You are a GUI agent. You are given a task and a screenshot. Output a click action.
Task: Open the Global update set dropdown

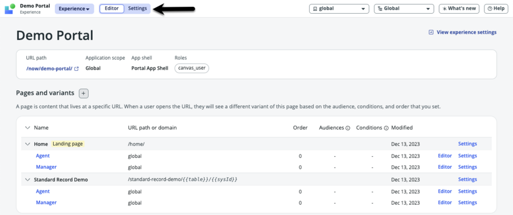click(x=404, y=9)
